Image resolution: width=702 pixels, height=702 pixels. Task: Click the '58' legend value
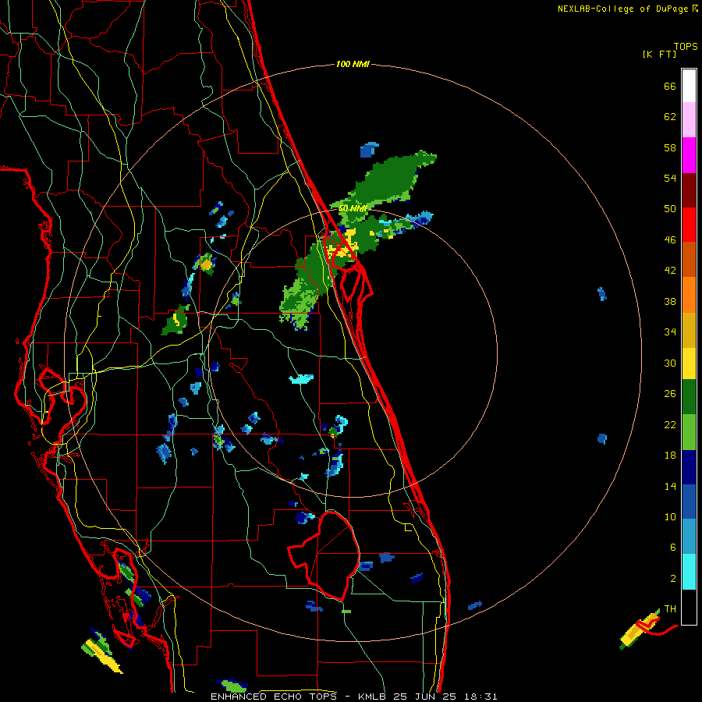670,147
